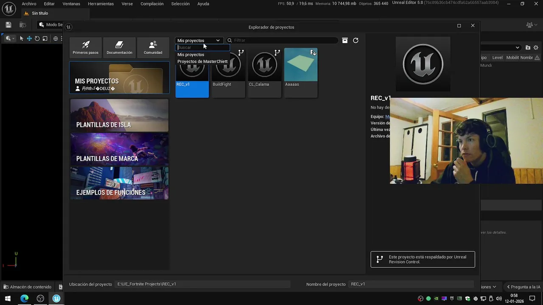Refresh the project list
Screen dimensions: 543x305
point(355,40)
